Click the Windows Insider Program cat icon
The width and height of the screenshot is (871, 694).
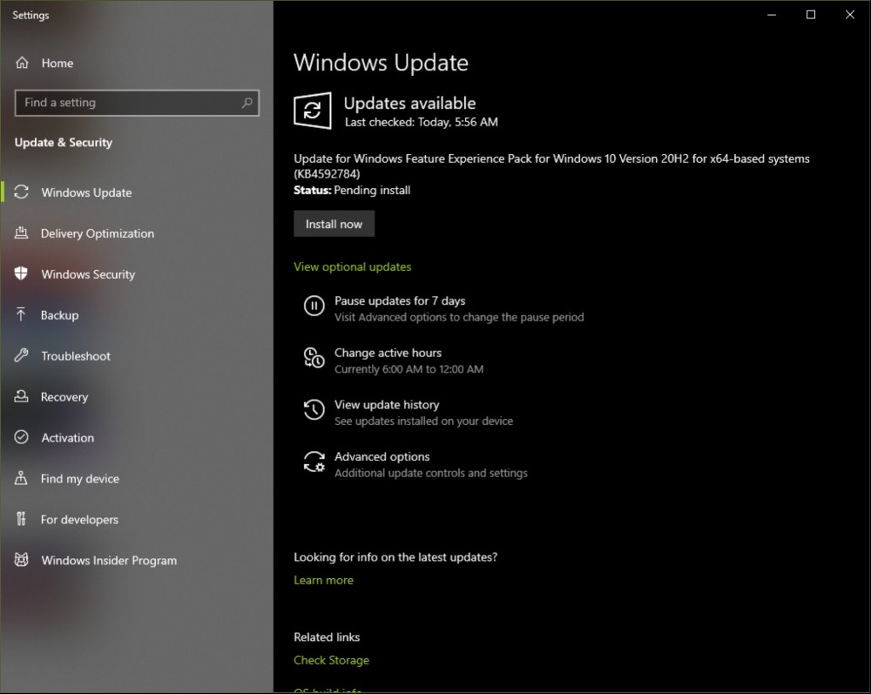coord(21,560)
